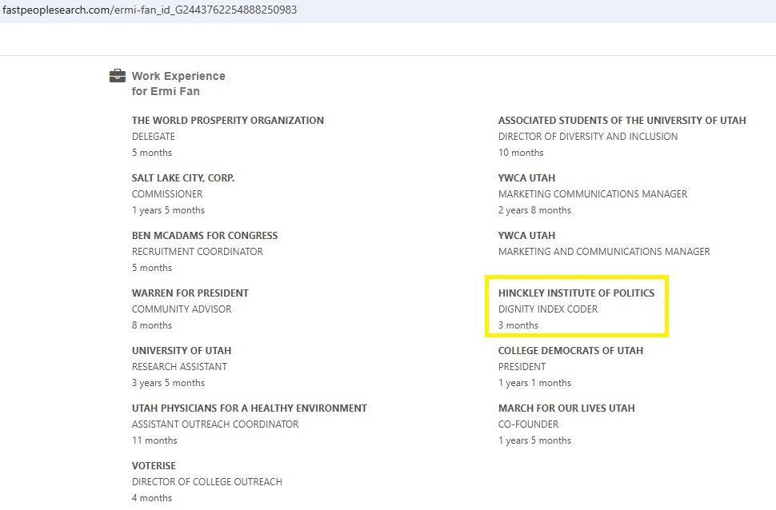Click the '3 years 5 months' duration
The image size is (776, 510).
pos(168,383)
